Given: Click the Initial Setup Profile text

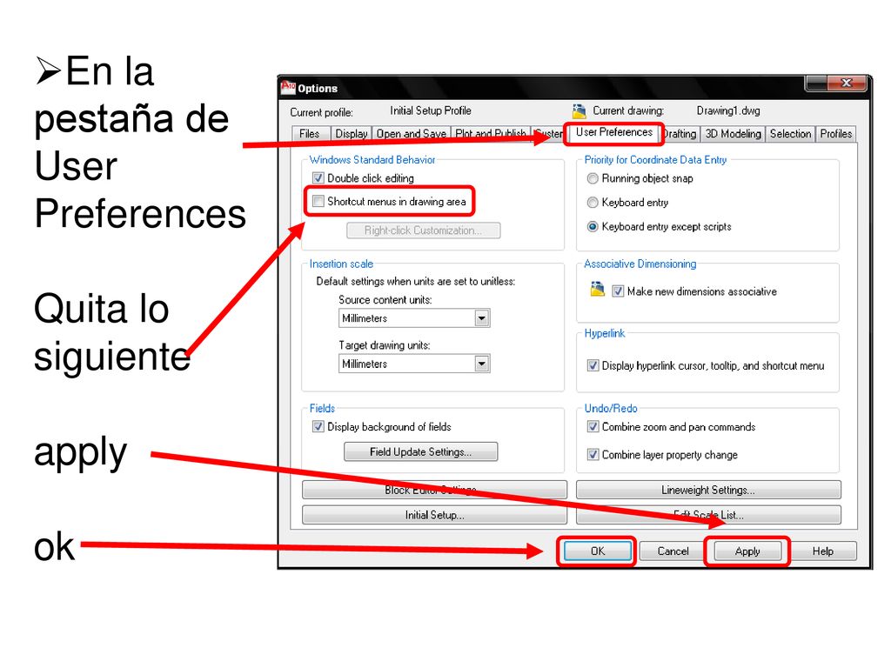Looking at the screenshot, I should tap(430, 110).
